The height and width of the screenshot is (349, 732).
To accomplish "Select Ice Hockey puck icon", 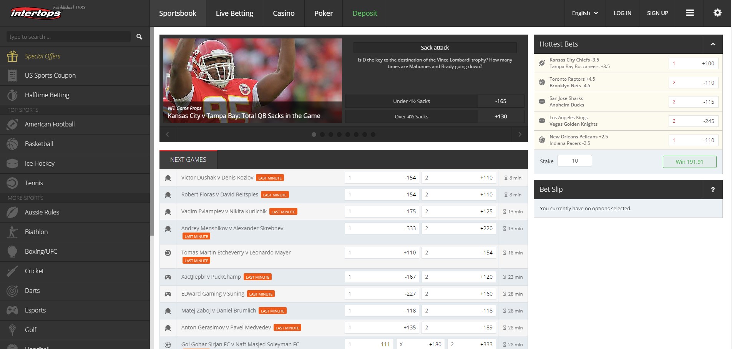I will point(12,163).
